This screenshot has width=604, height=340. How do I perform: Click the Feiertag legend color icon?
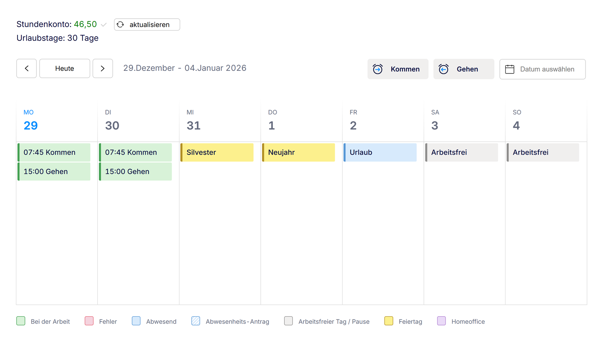click(389, 321)
